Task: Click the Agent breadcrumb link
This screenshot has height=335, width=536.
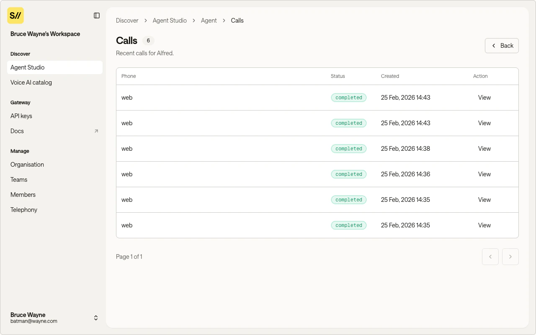Action: coord(209,20)
